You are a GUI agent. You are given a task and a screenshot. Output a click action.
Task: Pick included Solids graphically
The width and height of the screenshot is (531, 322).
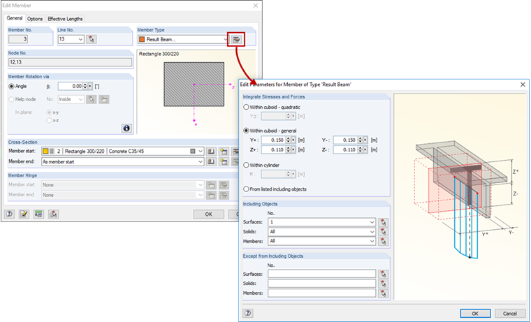click(383, 232)
